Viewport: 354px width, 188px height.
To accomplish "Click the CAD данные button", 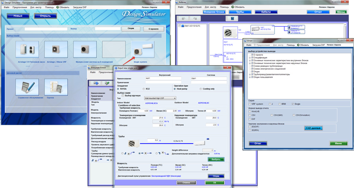I will 313,128.
